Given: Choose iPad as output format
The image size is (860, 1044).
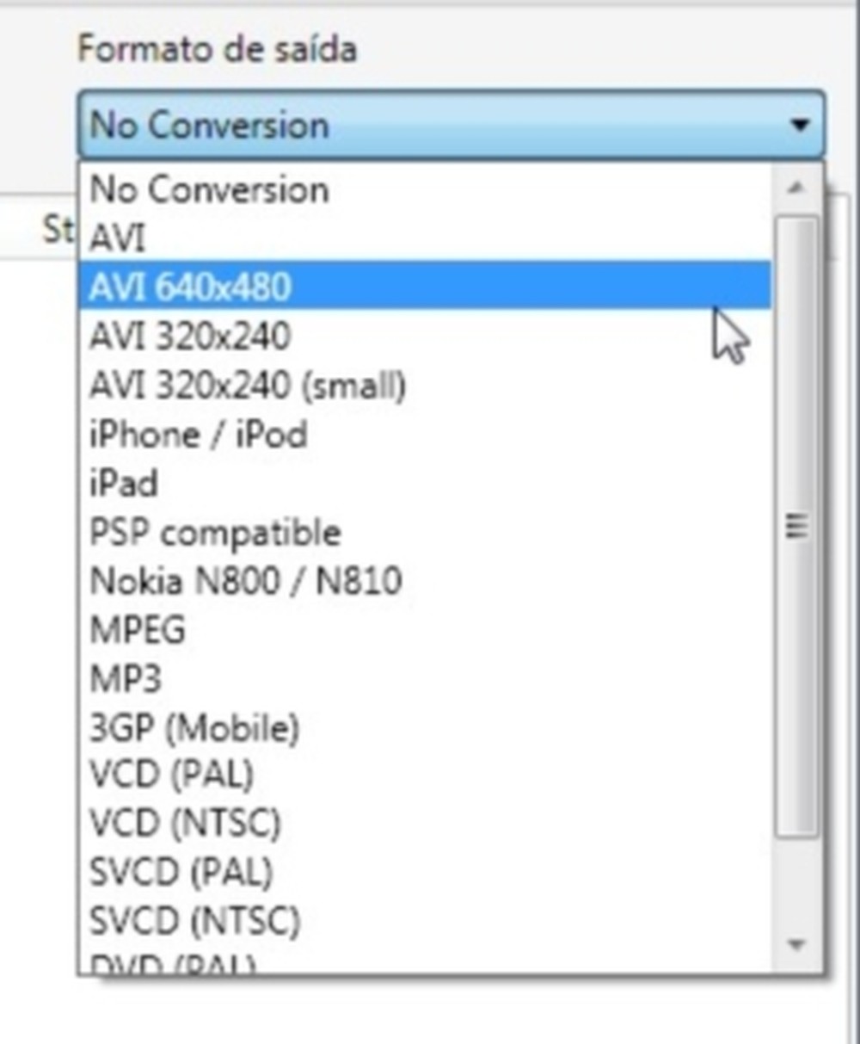Looking at the screenshot, I should 124,484.
